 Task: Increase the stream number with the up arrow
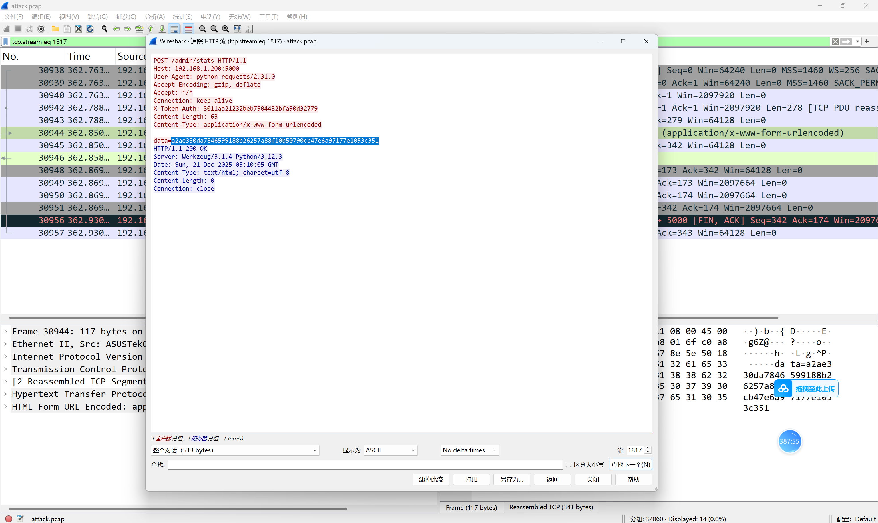pyautogui.click(x=647, y=448)
